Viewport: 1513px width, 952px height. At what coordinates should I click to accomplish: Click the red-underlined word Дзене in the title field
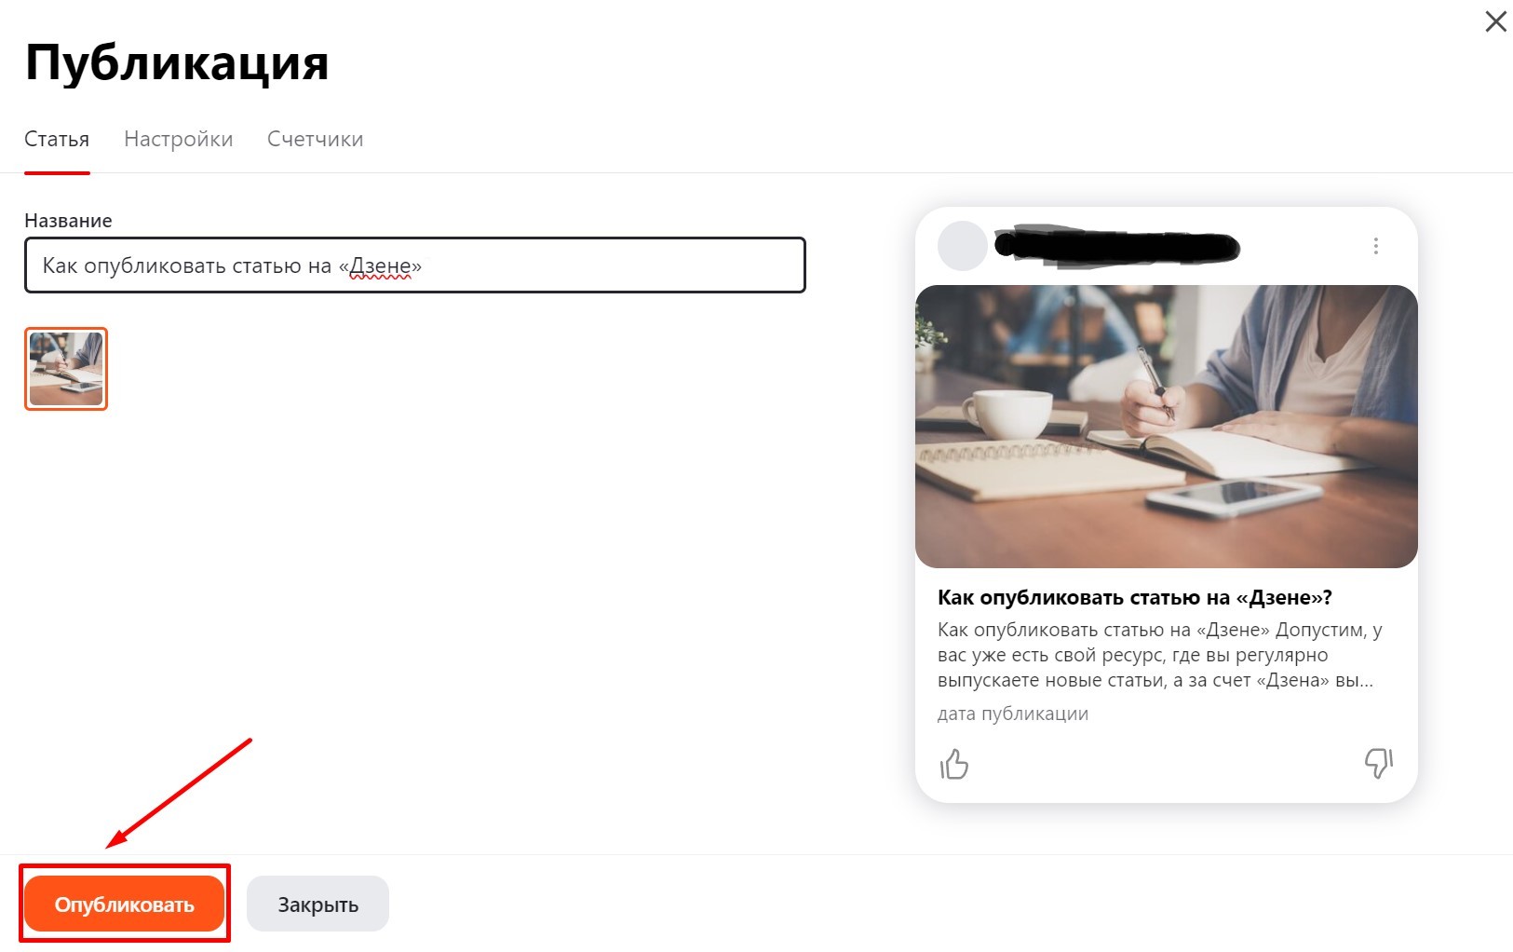380,266
